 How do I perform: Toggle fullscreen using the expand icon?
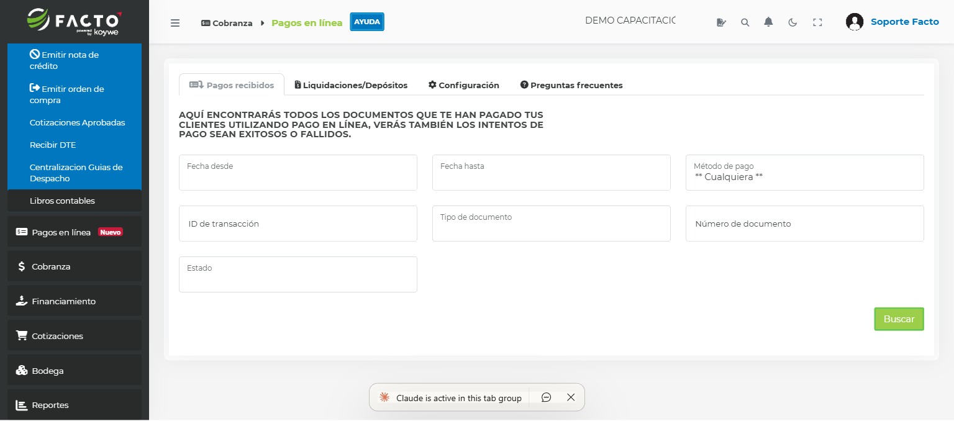[x=817, y=22]
